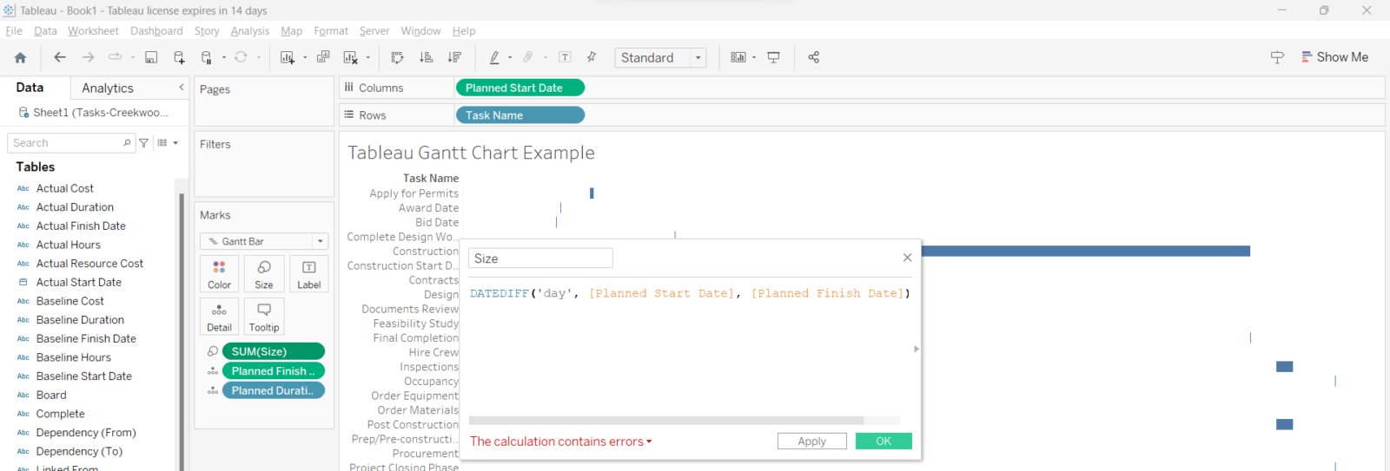
Task: Switch to the Analytics tab
Action: 108,88
